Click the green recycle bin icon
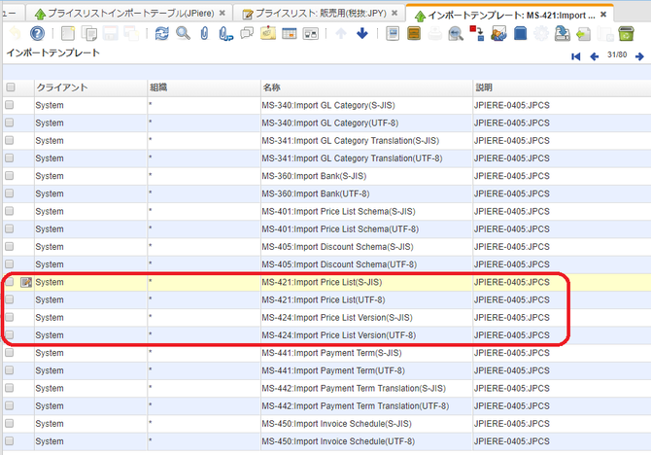This screenshot has height=455, width=651. 626,33
